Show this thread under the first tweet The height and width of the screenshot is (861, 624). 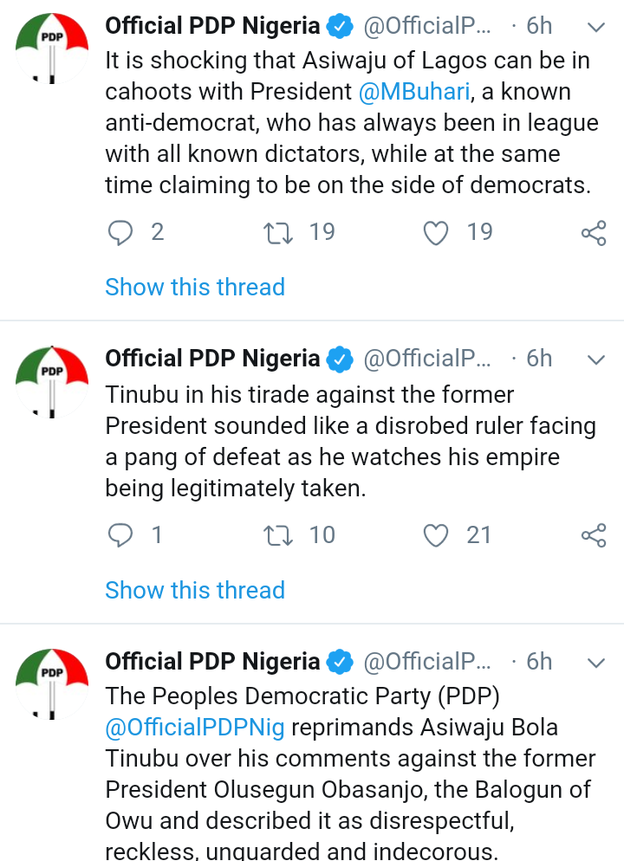[x=195, y=288]
